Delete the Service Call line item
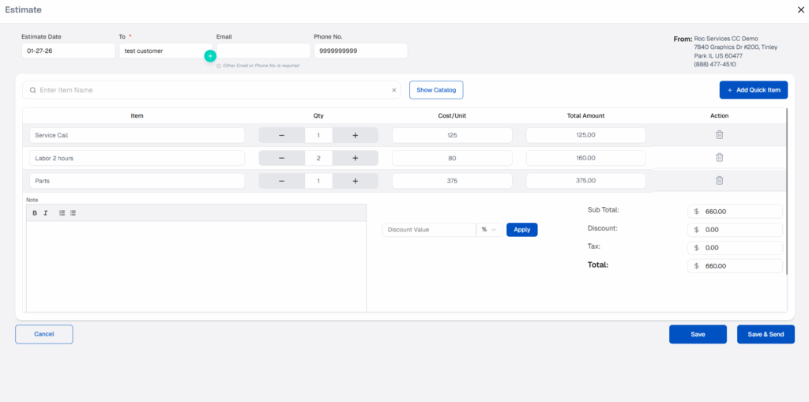 pos(719,135)
